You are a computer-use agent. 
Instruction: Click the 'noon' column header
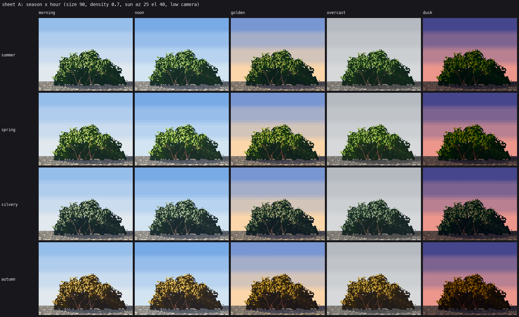139,13
